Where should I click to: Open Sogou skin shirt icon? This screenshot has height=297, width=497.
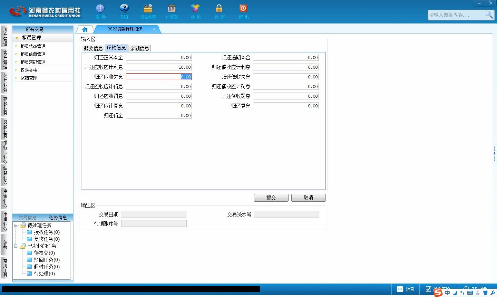485,293
